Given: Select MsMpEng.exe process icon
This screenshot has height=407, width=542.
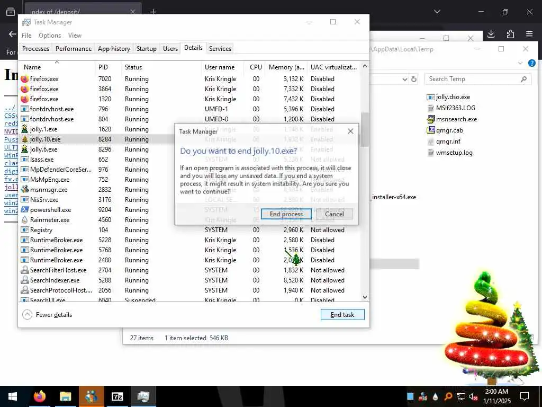Looking at the screenshot, I should (24, 179).
